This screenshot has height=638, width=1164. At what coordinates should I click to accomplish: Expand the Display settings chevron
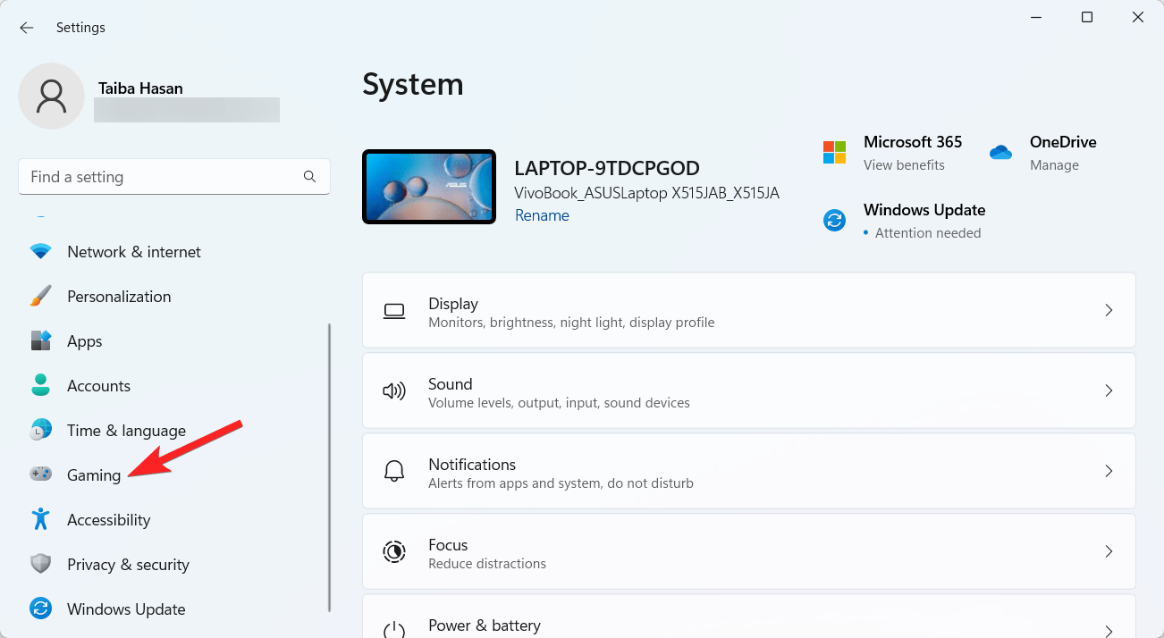tap(1109, 310)
